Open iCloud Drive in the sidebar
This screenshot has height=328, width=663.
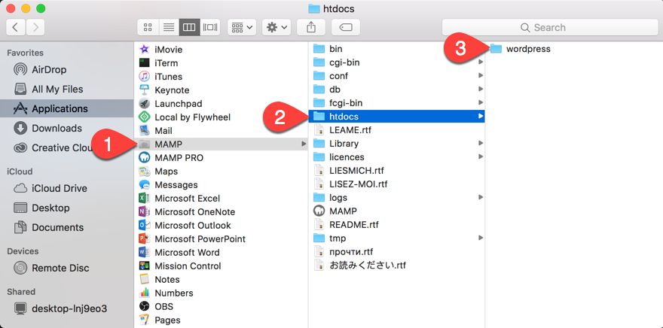click(x=67, y=188)
